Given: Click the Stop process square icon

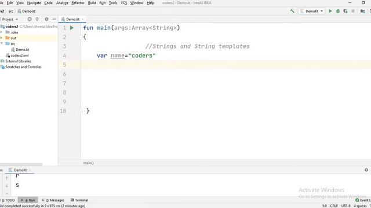Looking at the screenshot, I should coord(353,11).
